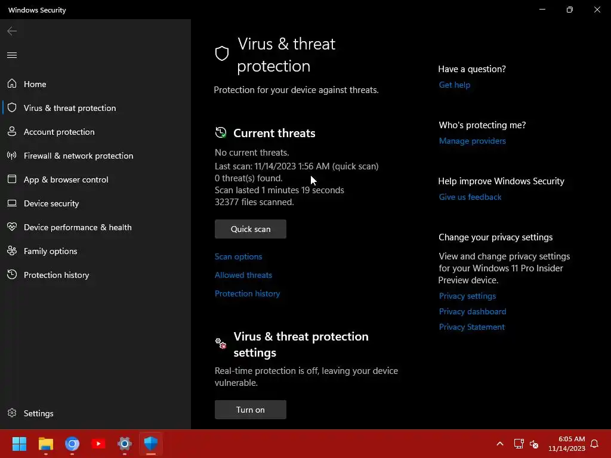This screenshot has height=458, width=611.
Task: Click Manage providers link
Action: pyautogui.click(x=473, y=141)
